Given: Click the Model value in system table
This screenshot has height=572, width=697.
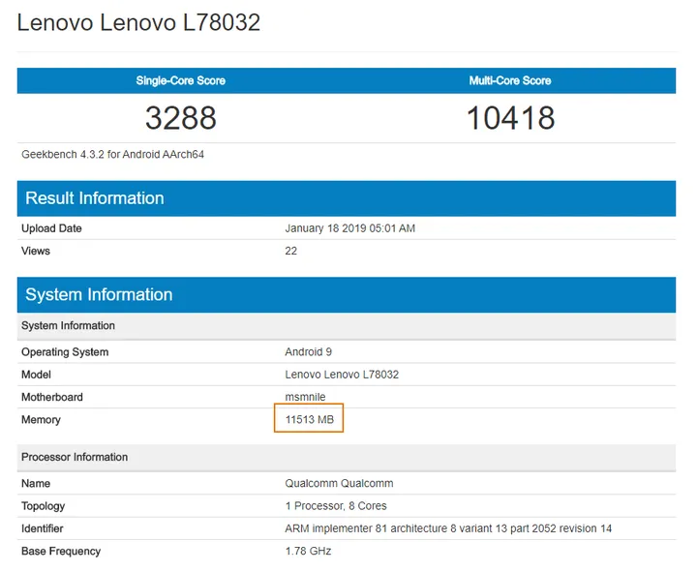Looking at the screenshot, I should click(x=342, y=375).
